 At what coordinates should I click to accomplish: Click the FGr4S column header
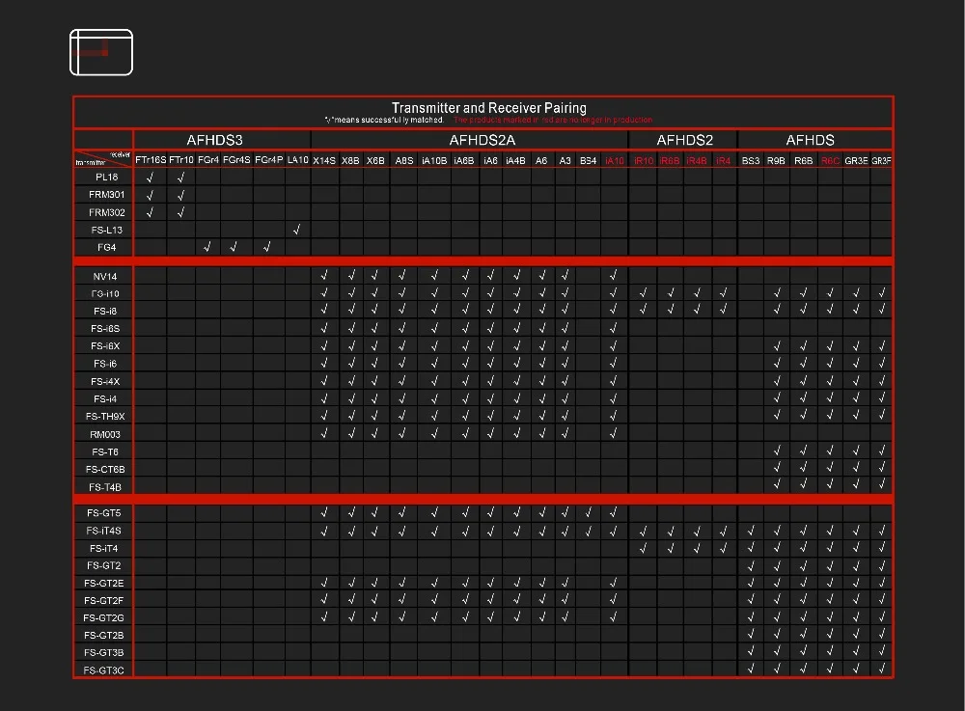tap(236, 160)
